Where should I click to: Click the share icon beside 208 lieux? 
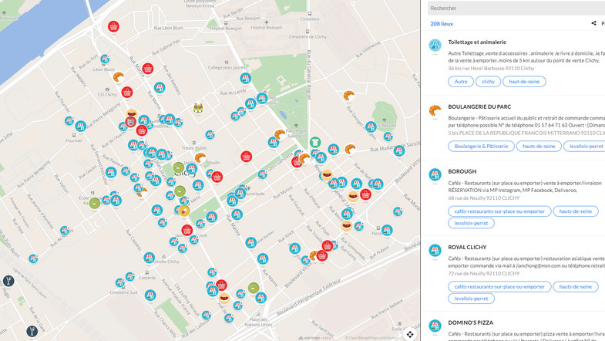(593, 24)
